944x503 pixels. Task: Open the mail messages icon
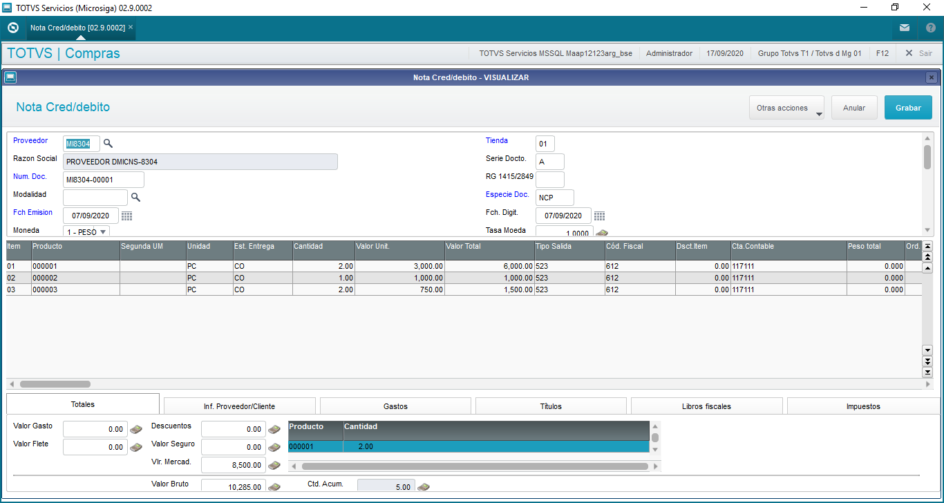[x=905, y=28]
